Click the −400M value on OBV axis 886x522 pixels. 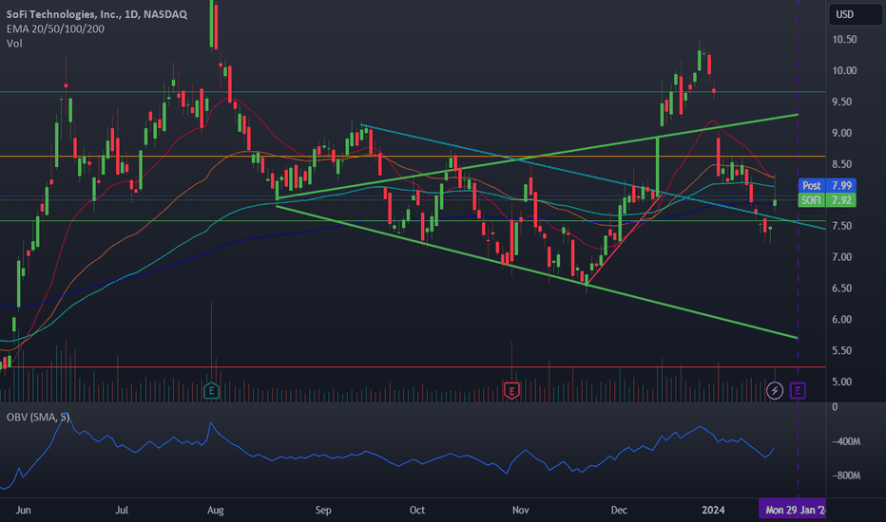tap(846, 441)
